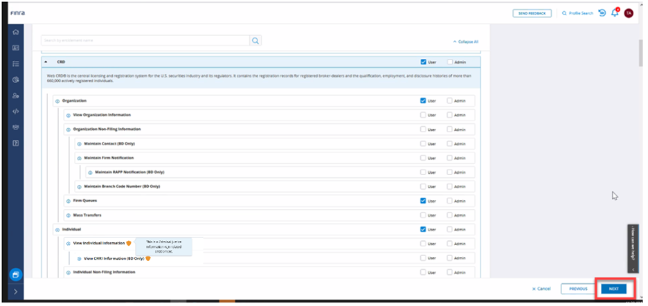
Task: Click the blue round button in sidebar
Action: [15, 274]
